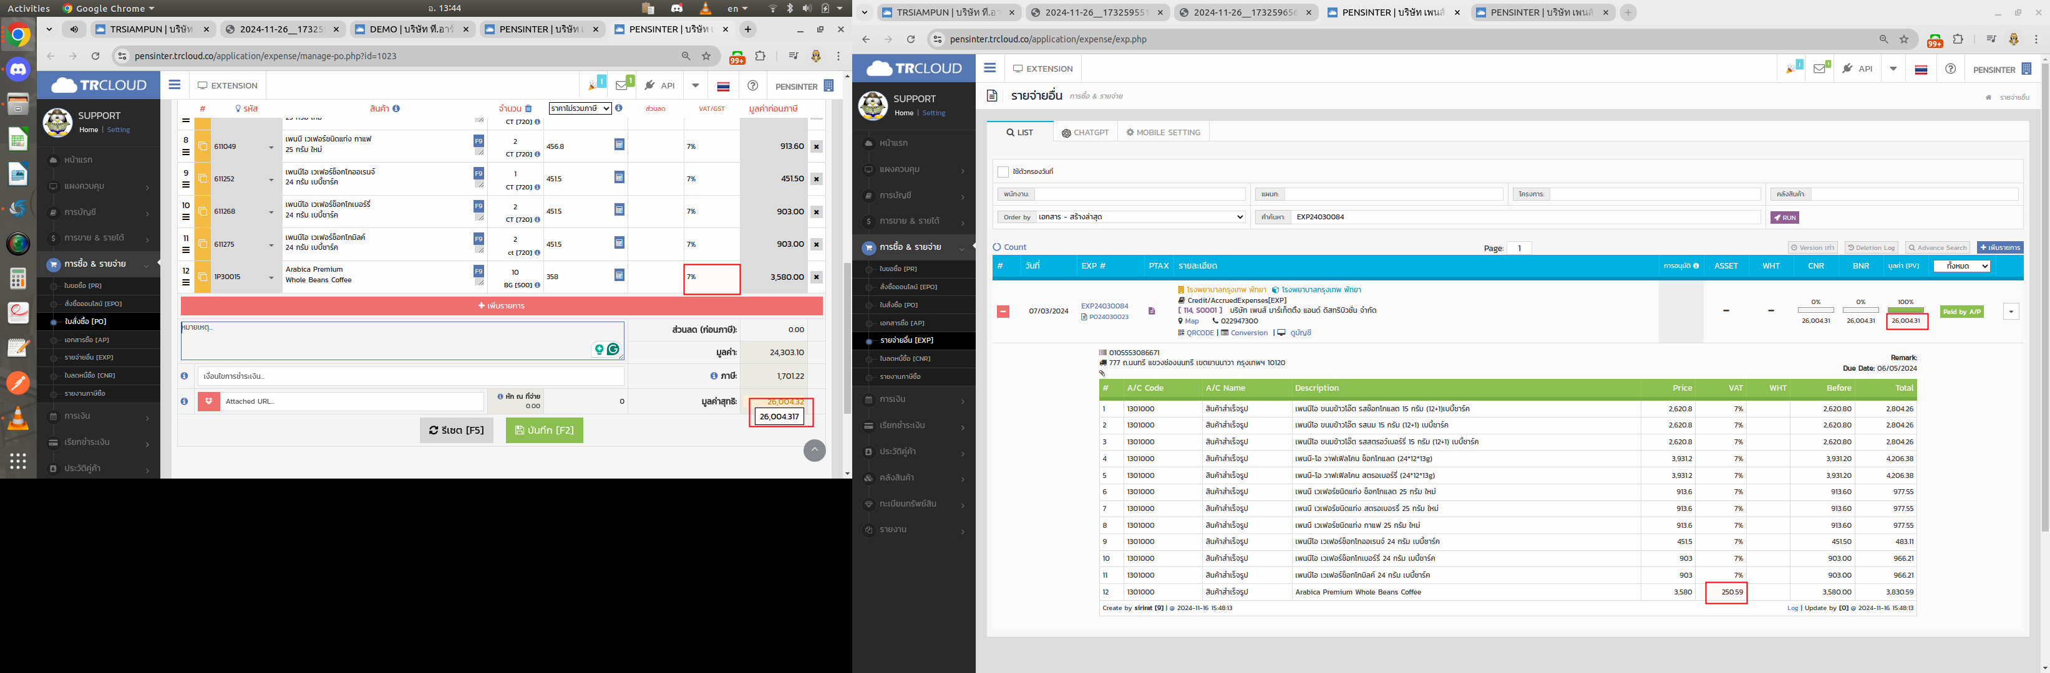The image size is (2050, 673).
Task: Open calculator icon on row 1P30015
Action: [x=619, y=275]
